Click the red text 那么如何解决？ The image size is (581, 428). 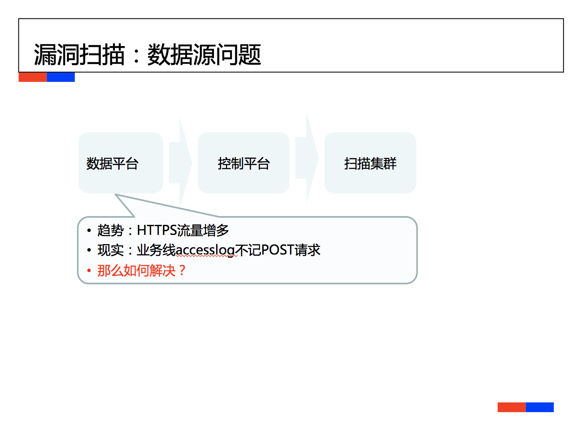(x=142, y=270)
